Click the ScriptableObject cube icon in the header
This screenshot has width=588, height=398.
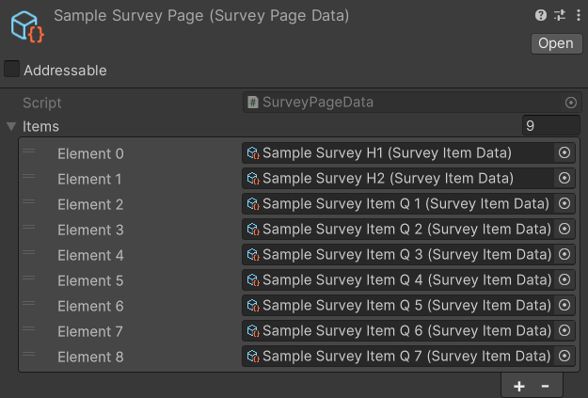coord(27,26)
